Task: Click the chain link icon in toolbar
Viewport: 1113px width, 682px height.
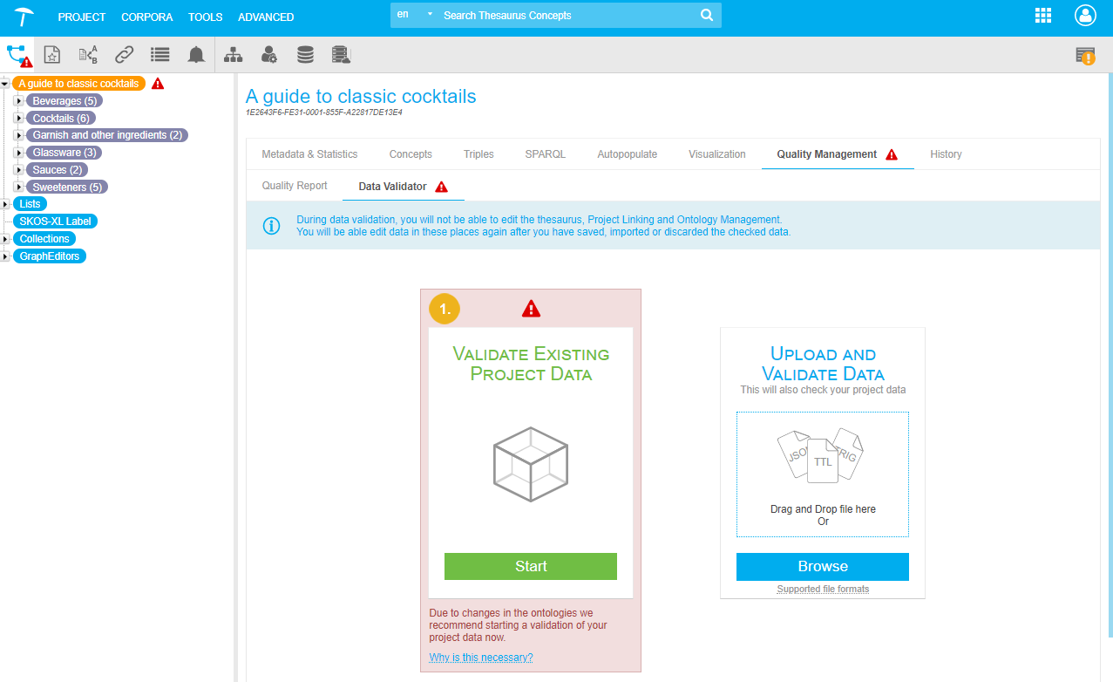Action: click(124, 55)
